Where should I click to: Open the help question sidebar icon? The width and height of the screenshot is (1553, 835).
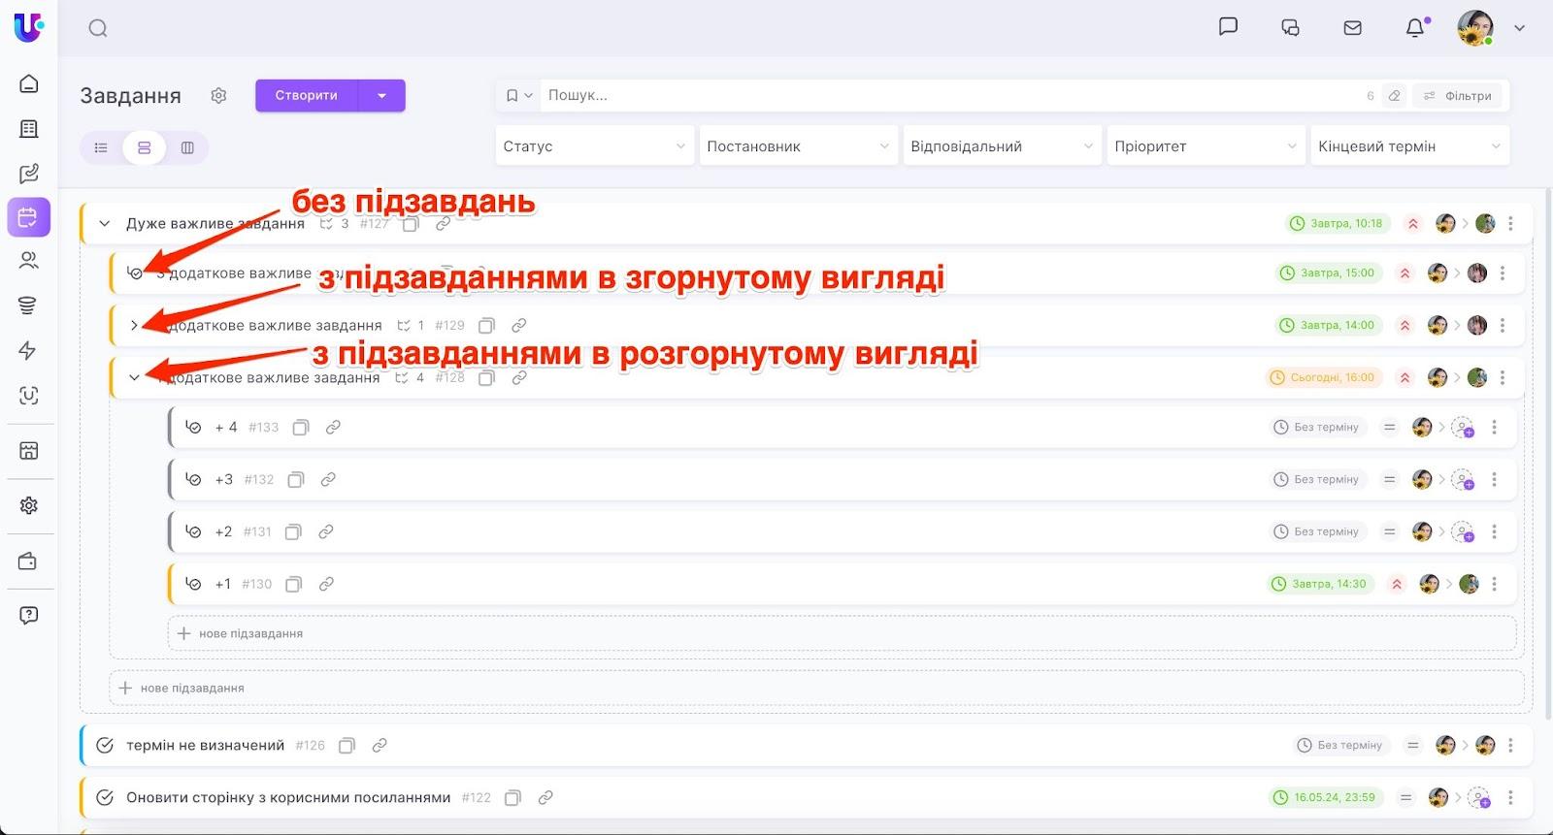point(29,615)
